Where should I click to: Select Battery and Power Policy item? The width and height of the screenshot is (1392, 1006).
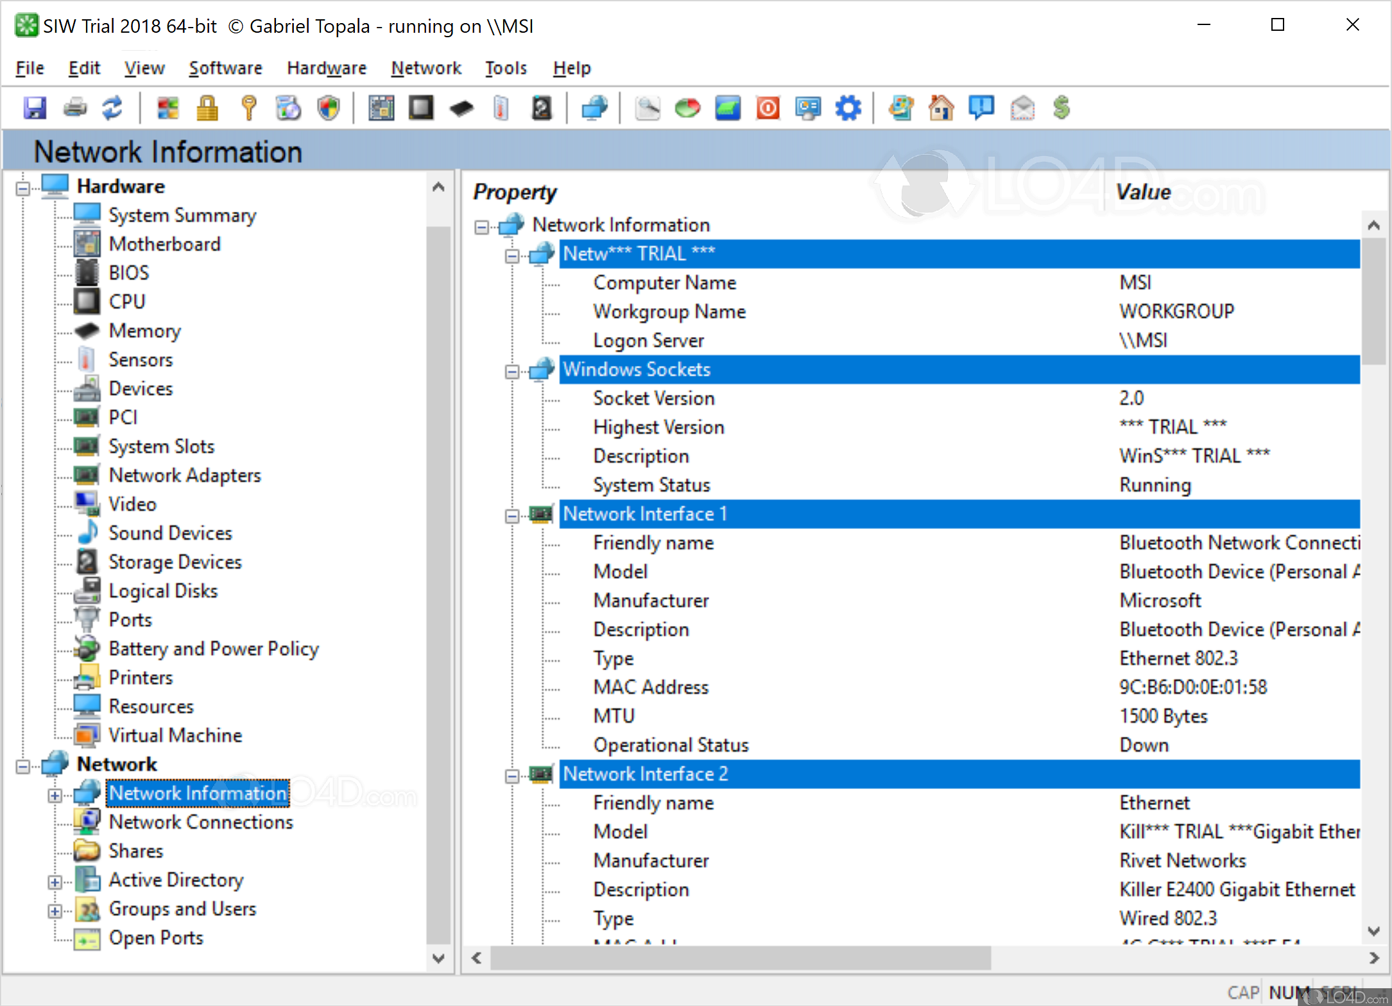click(x=213, y=648)
